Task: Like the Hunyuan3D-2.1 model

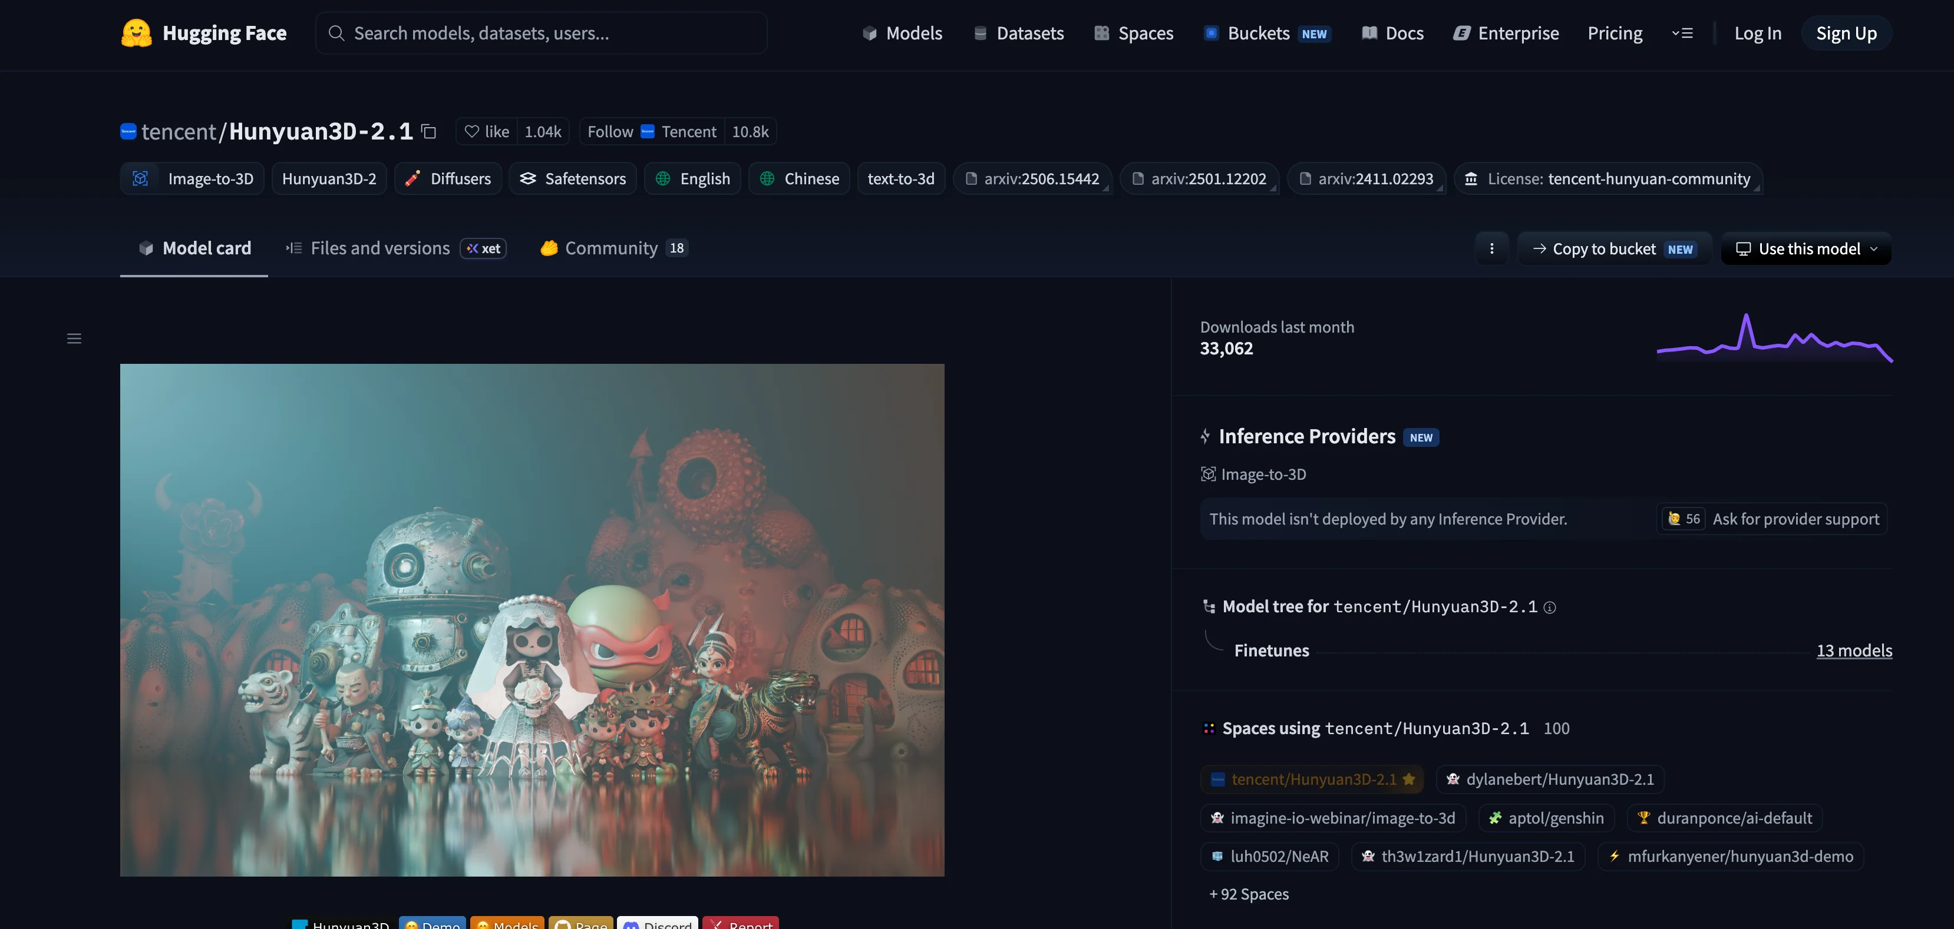Action: pyautogui.click(x=487, y=132)
